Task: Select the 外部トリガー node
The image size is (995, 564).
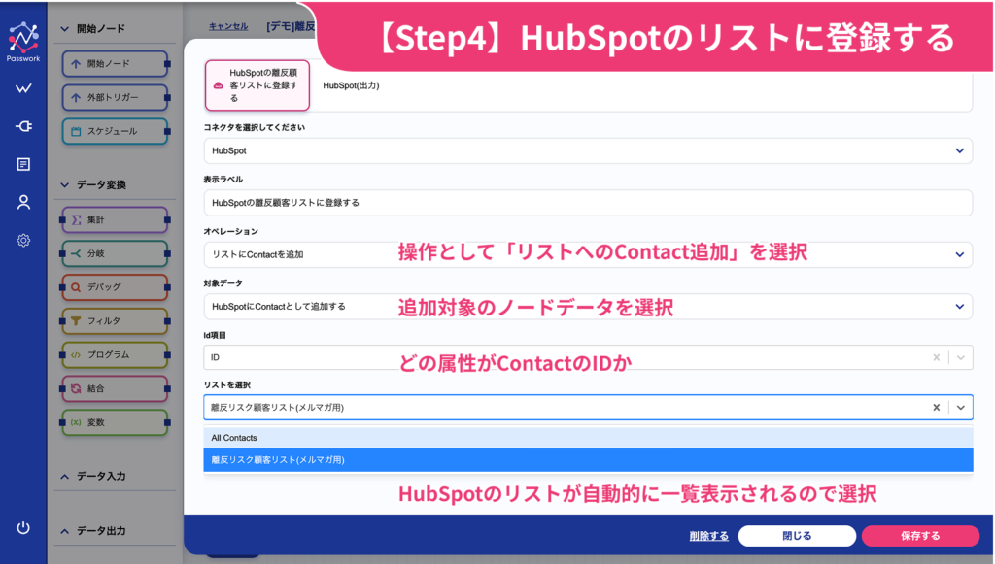Action: [115, 98]
